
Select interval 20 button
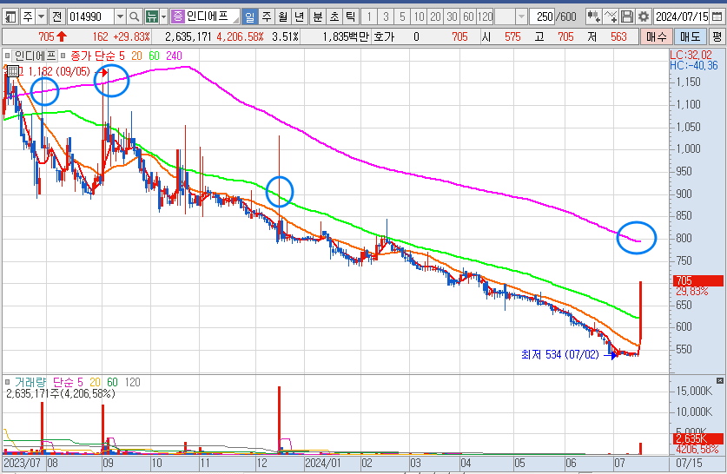[435, 17]
